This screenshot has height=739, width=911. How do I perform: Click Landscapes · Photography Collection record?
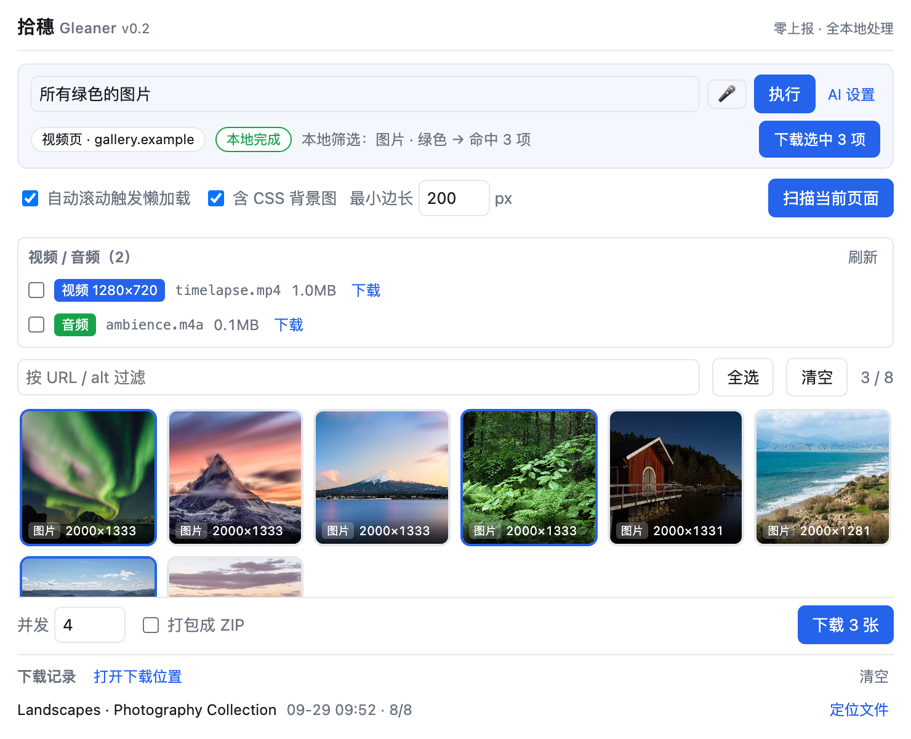[x=147, y=710]
